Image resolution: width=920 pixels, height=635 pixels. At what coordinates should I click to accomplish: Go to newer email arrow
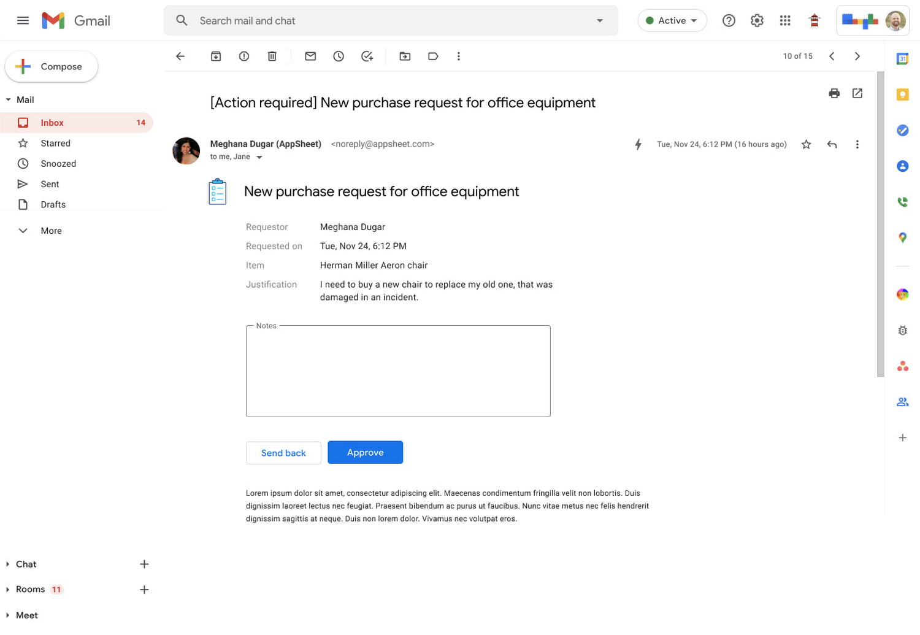pyautogui.click(x=832, y=56)
